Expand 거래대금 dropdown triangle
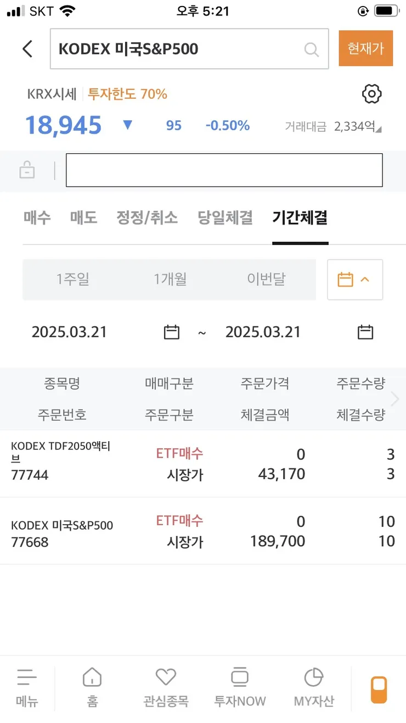406x723 pixels. coord(379,129)
